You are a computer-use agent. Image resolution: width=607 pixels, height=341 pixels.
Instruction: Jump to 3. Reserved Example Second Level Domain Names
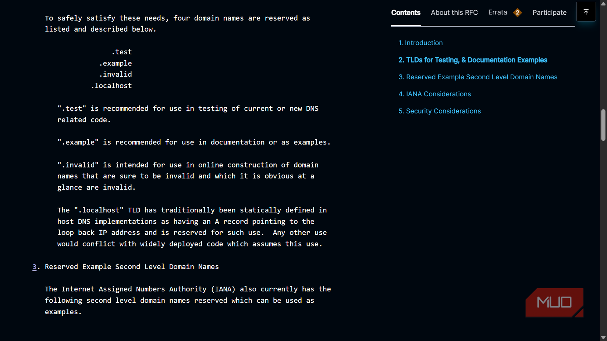coord(478,77)
